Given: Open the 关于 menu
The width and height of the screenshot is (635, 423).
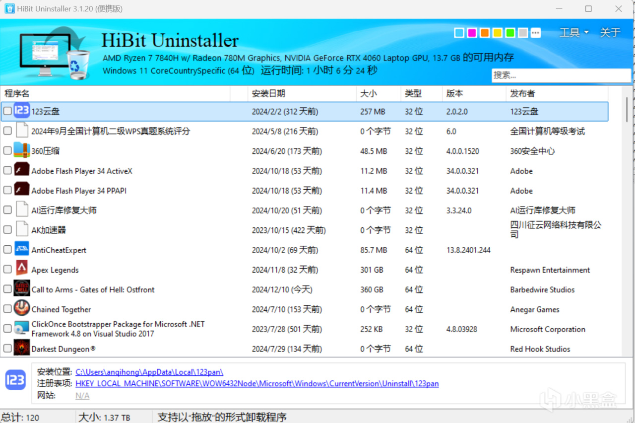Looking at the screenshot, I should [610, 33].
